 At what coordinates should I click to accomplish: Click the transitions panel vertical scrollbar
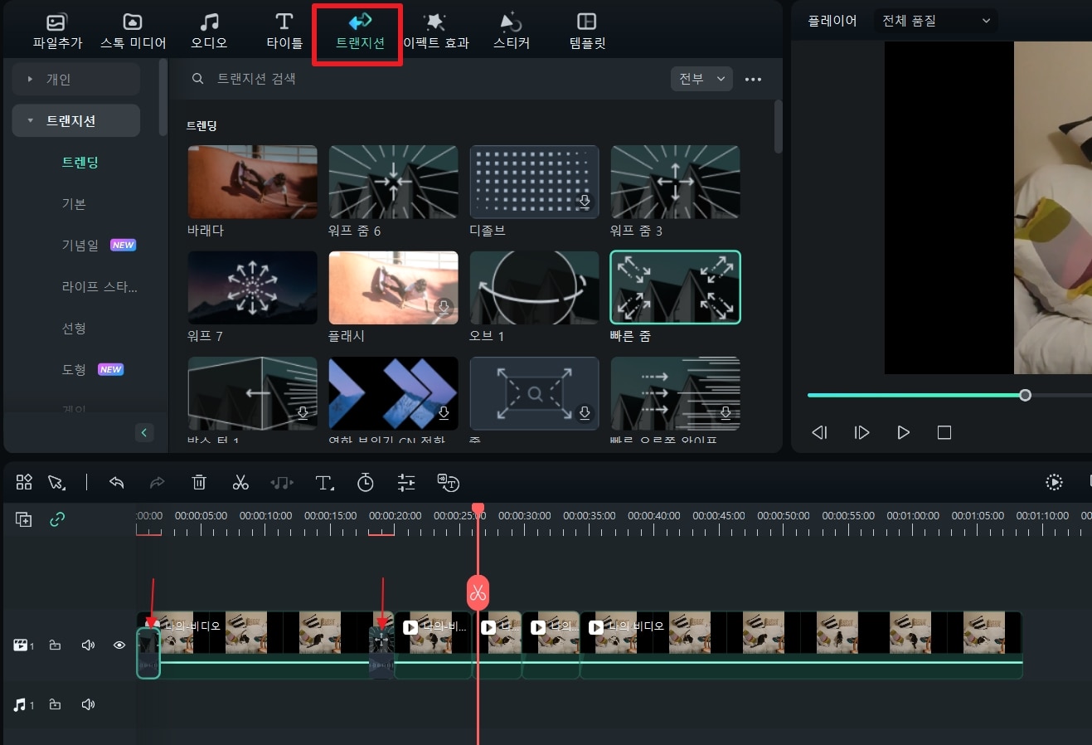tap(778, 127)
